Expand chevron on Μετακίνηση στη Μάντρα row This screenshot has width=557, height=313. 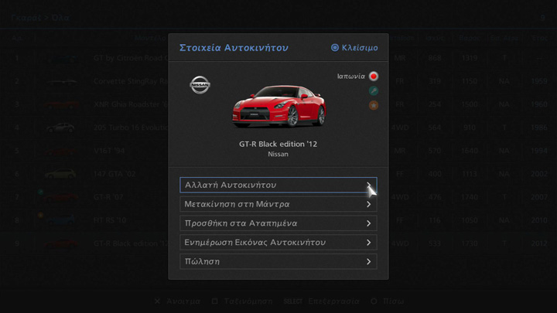369,204
